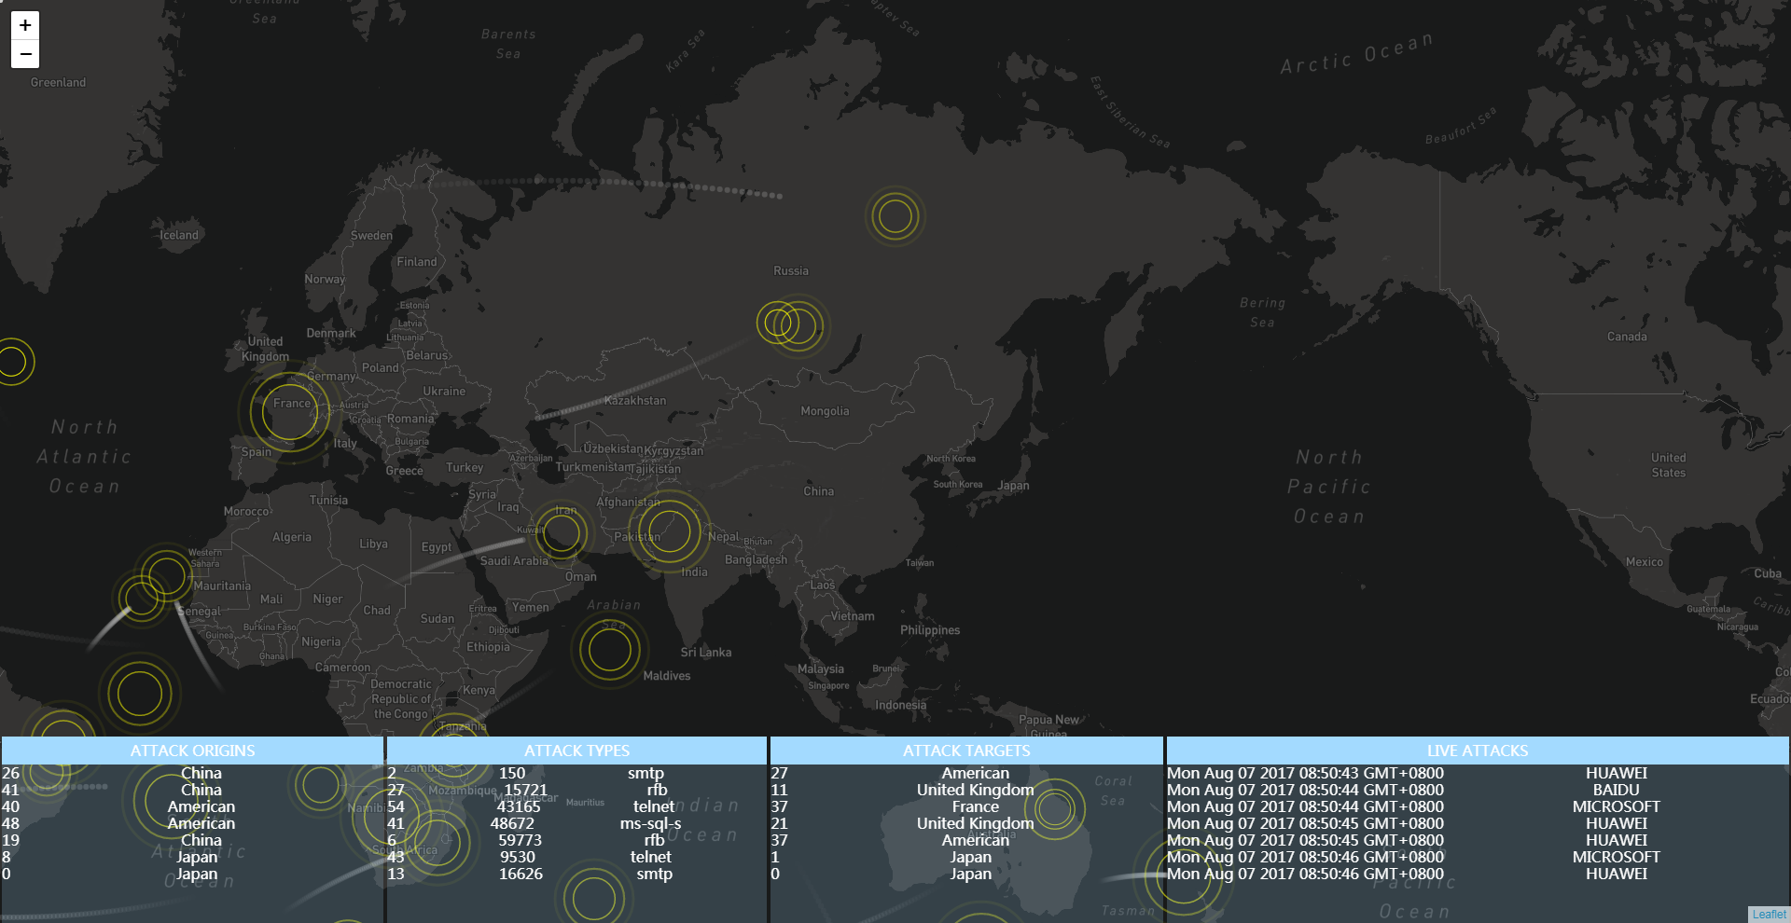The image size is (1791, 923).
Task: Click the attack ring marker over Pakistan
Action: tap(669, 531)
